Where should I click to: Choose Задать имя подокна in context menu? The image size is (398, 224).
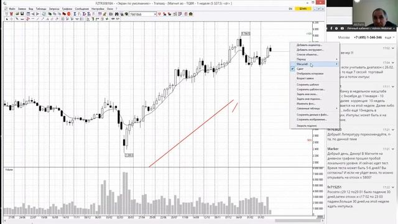pyautogui.click(x=315, y=99)
